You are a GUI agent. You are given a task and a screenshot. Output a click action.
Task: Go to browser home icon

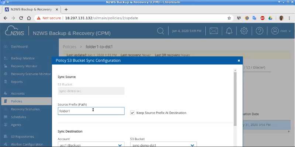click(x=29, y=18)
